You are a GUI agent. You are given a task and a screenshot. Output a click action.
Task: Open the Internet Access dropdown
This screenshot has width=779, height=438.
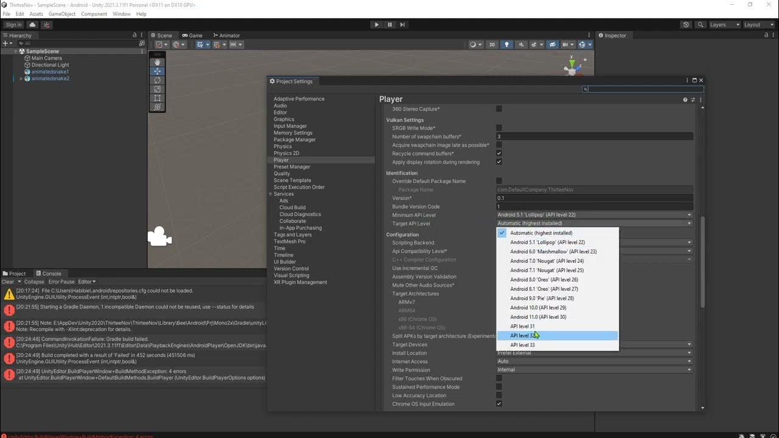(x=595, y=361)
